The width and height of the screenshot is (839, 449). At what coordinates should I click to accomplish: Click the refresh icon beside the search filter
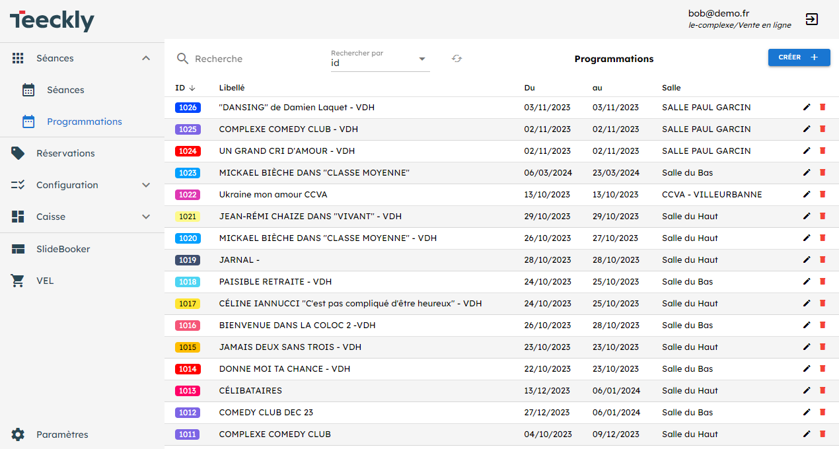456,59
